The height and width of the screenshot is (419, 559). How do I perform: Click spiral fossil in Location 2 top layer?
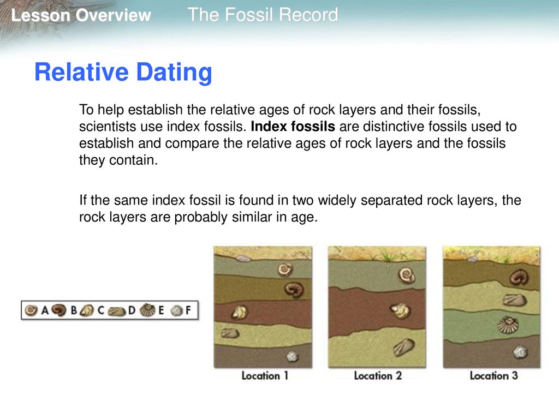coord(406,275)
